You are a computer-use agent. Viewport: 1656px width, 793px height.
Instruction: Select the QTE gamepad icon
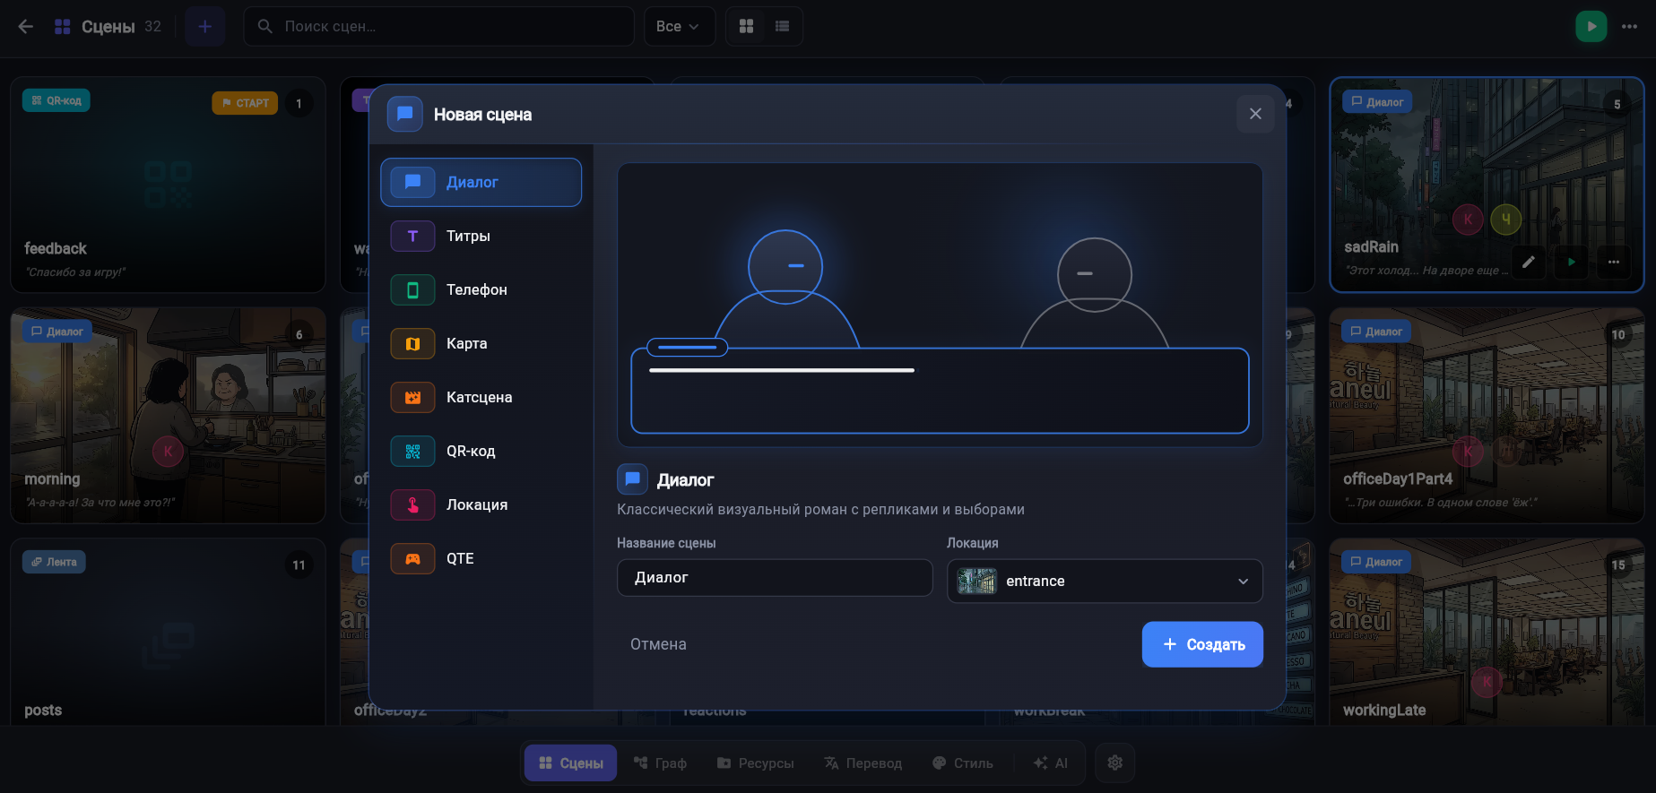(412, 558)
